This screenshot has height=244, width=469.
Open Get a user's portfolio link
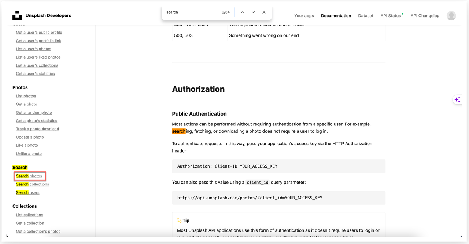point(38,41)
